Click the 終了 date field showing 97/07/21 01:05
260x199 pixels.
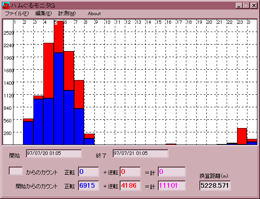(x=140, y=154)
